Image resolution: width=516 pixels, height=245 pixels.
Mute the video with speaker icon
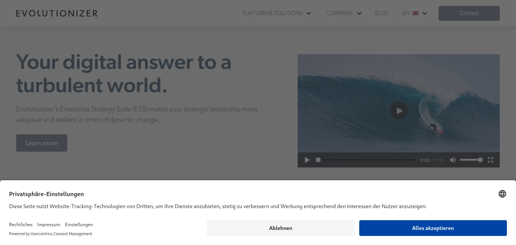coord(453,160)
